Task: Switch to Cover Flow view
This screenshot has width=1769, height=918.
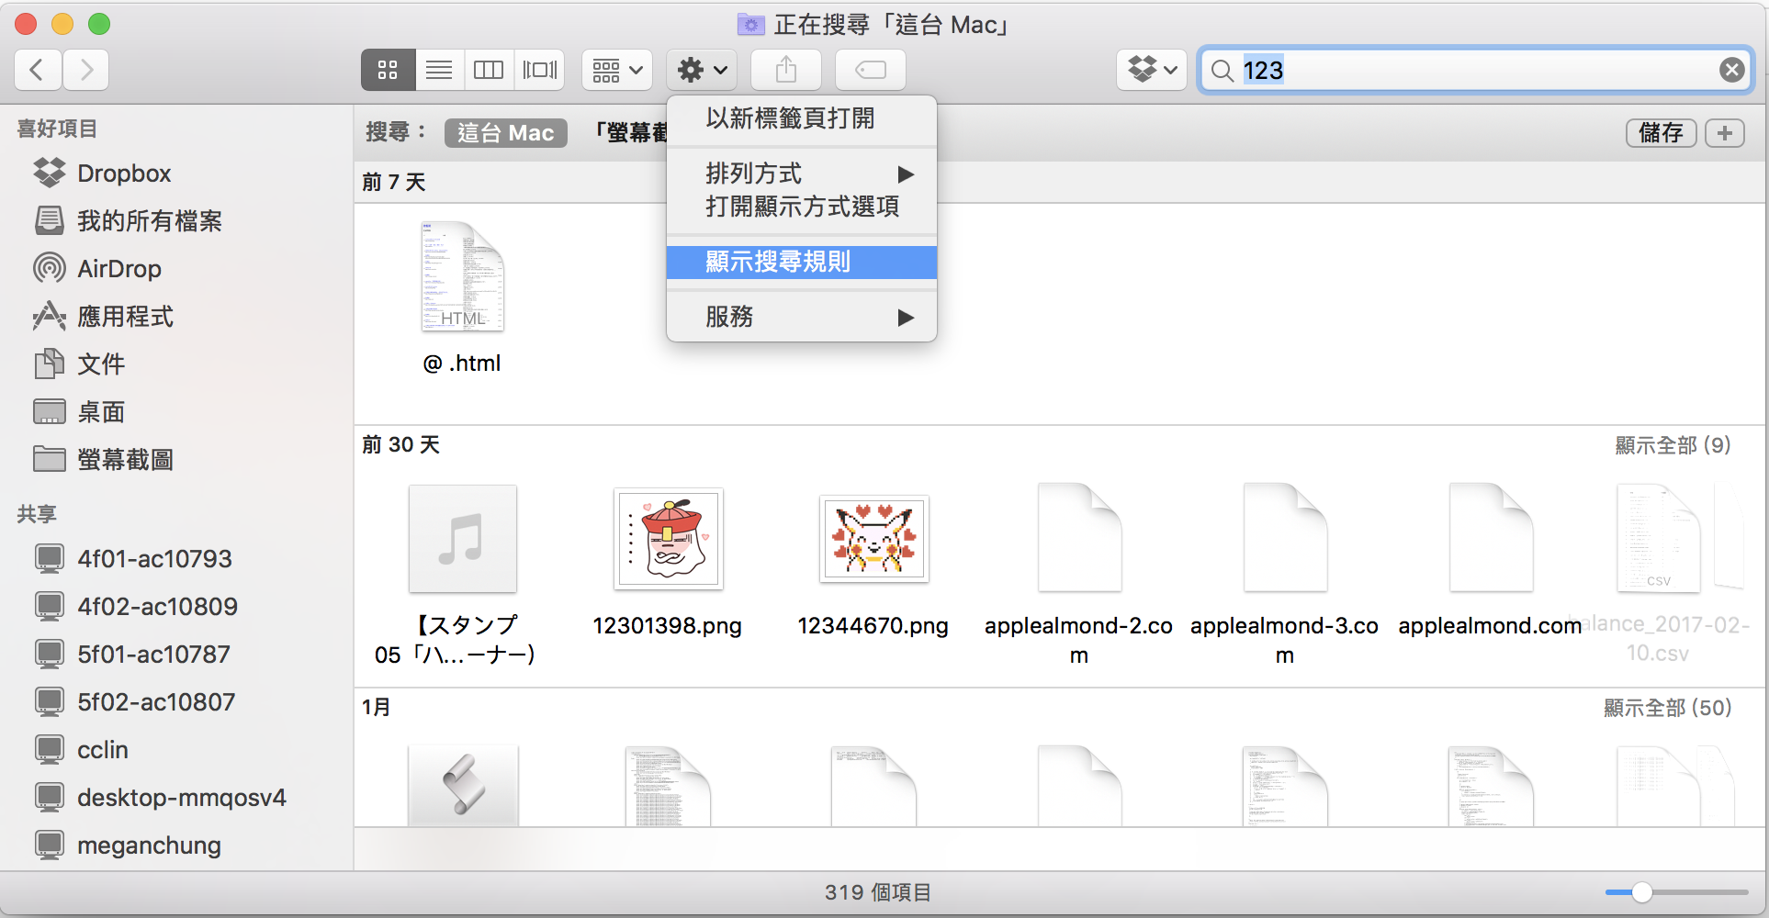Action: point(540,70)
